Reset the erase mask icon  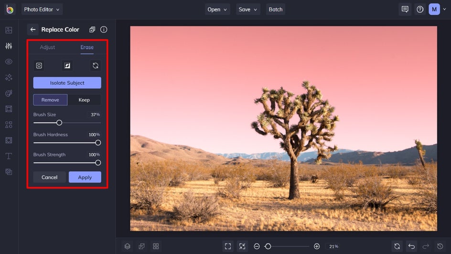pyautogui.click(x=96, y=65)
